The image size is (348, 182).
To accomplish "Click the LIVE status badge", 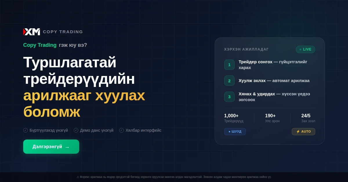I will point(305,49).
